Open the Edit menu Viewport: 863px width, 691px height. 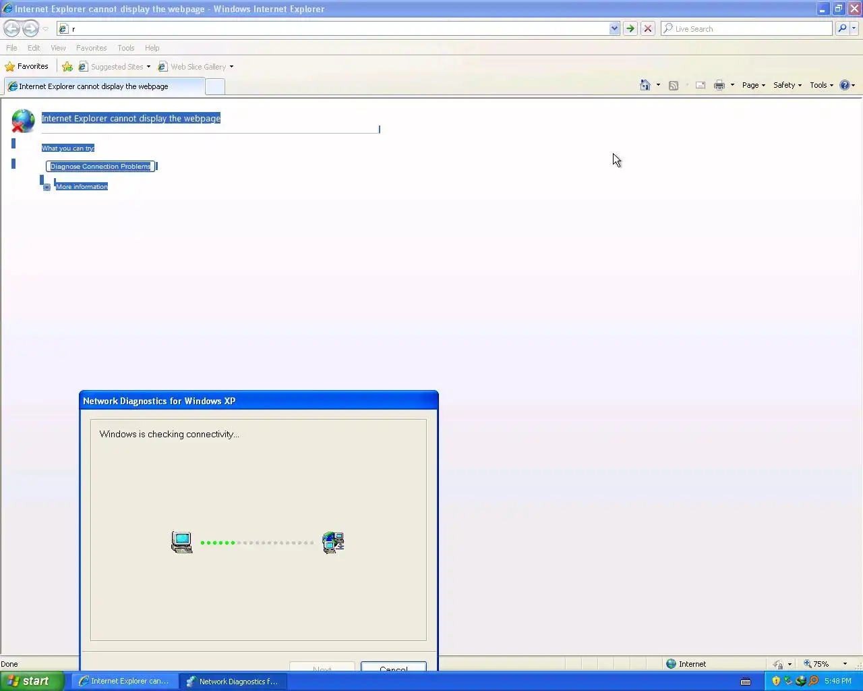(34, 48)
